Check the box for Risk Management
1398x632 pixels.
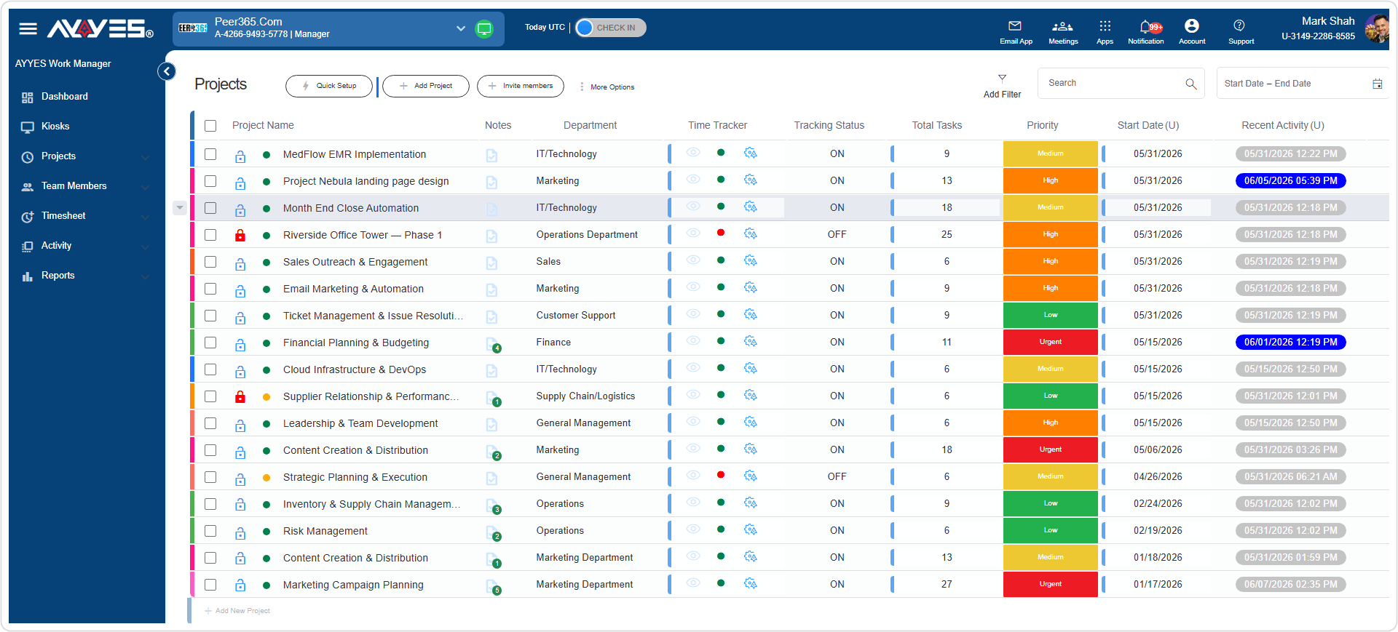click(210, 531)
